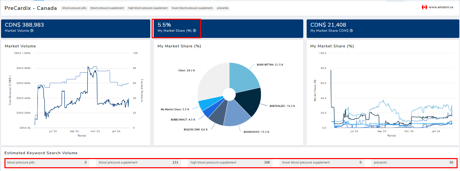Click the '5.5%' market share value
Viewport: 460px width, 171px height.
(x=164, y=25)
